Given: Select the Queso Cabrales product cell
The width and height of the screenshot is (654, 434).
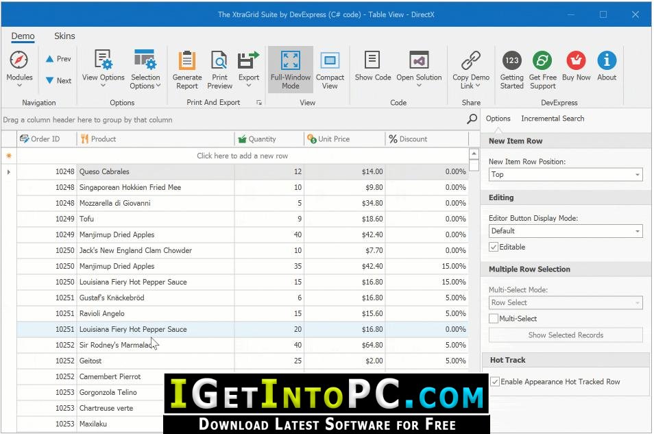Looking at the screenshot, I should (156, 171).
